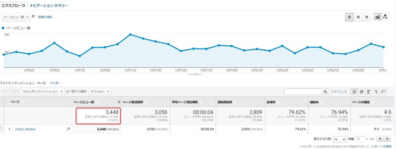The height and width of the screenshot is (149, 396).
Task: Open the セカンダリ ディメンション dropdown
Action: [43, 92]
